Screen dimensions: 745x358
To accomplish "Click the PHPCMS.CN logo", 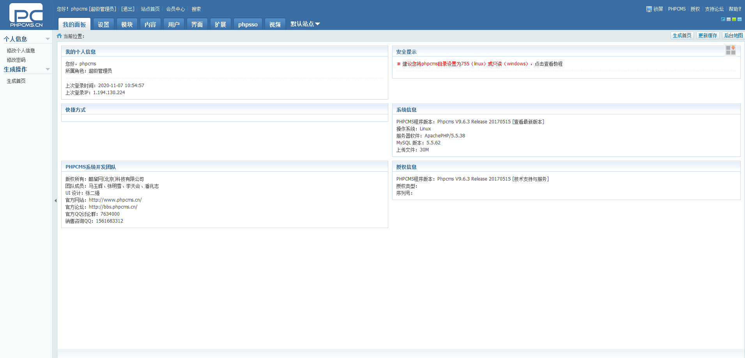I will coord(26,15).
